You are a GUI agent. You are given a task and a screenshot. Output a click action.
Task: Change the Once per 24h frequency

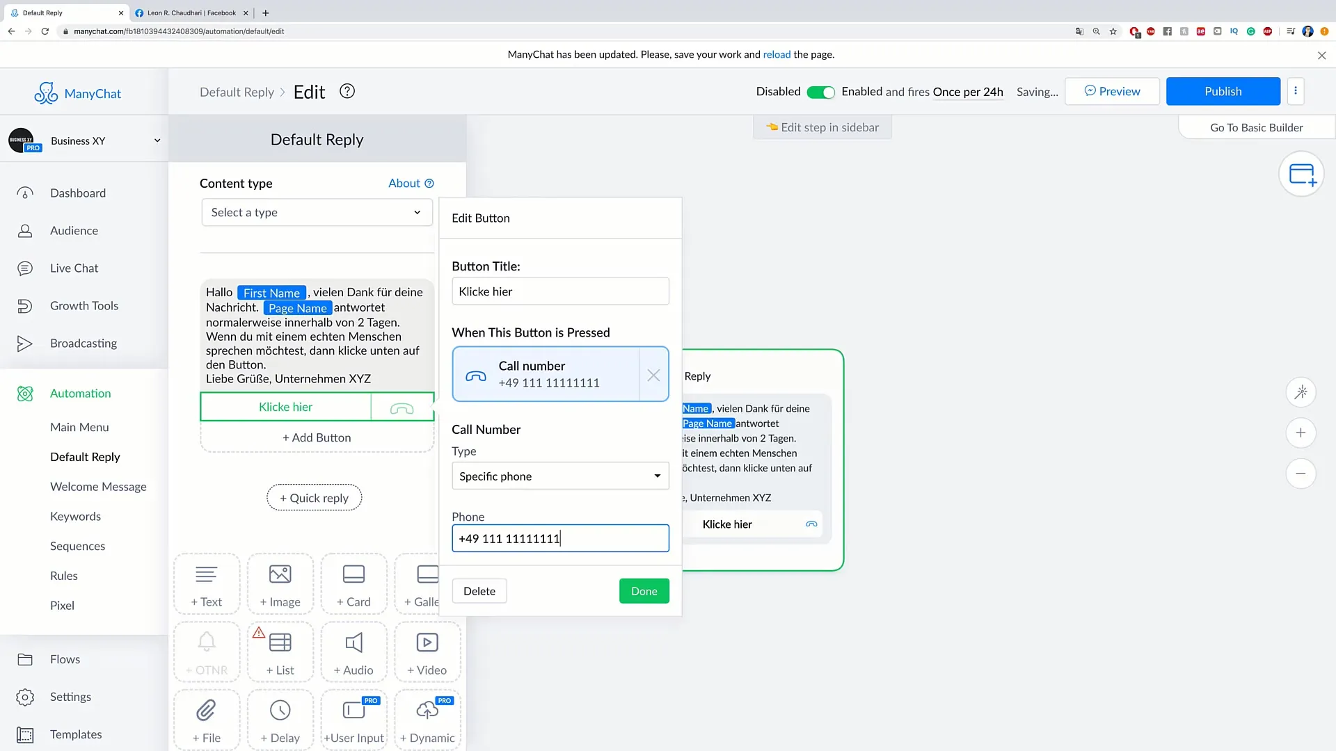[x=968, y=92]
